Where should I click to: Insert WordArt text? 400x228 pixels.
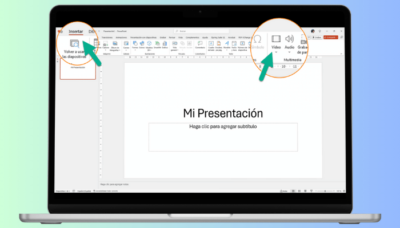click(227, 43)
